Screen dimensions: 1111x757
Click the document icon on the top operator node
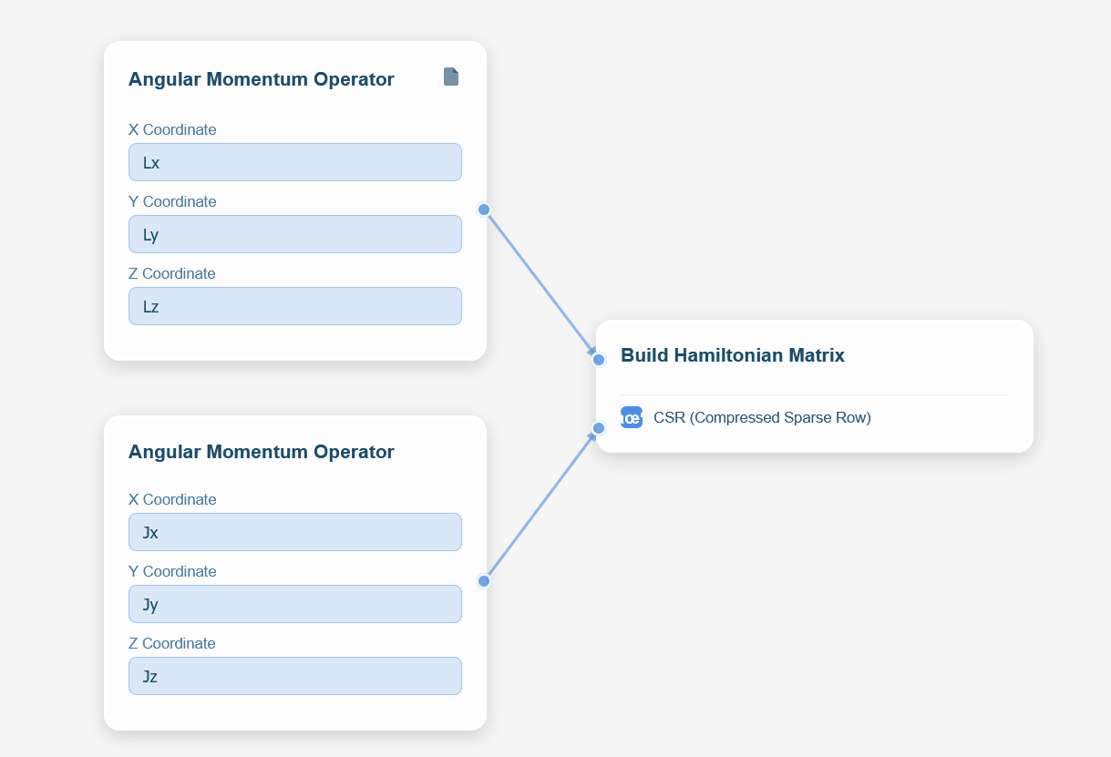pyautogui.click(x=450, y=77)
